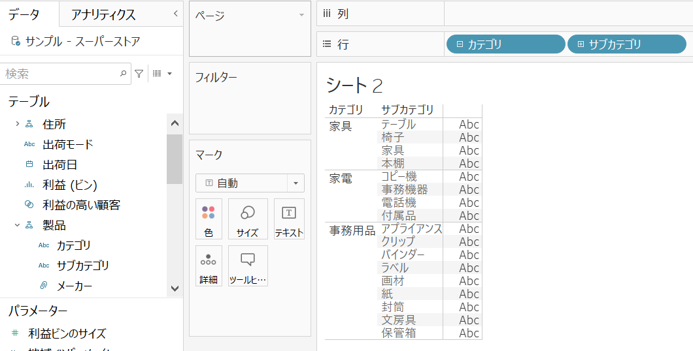Open the view-mode list icon dropdown
The width and height of the screenshot is (693, 351).
click(161, 74)
